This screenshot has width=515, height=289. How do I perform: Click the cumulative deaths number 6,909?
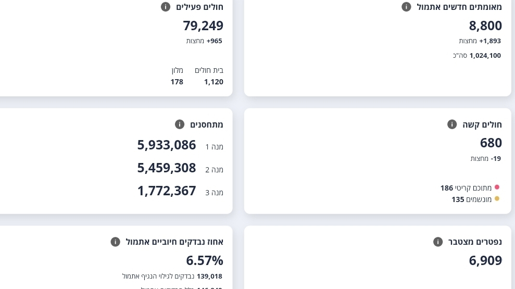click(x=485, y=260)
